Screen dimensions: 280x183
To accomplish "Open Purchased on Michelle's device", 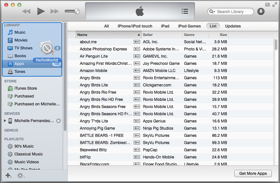I will tap(32, 104).
